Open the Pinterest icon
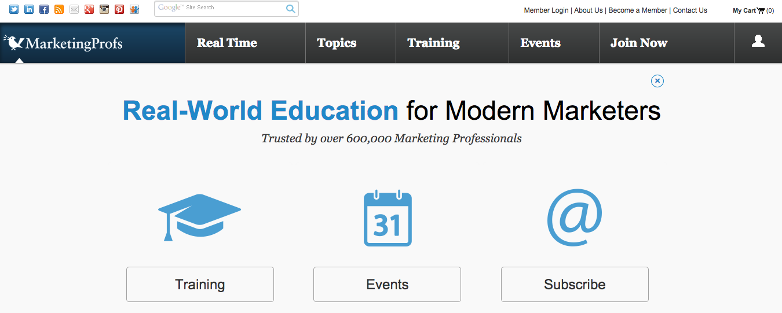This screenshot has width=782, height=313. tap(119, 9)
